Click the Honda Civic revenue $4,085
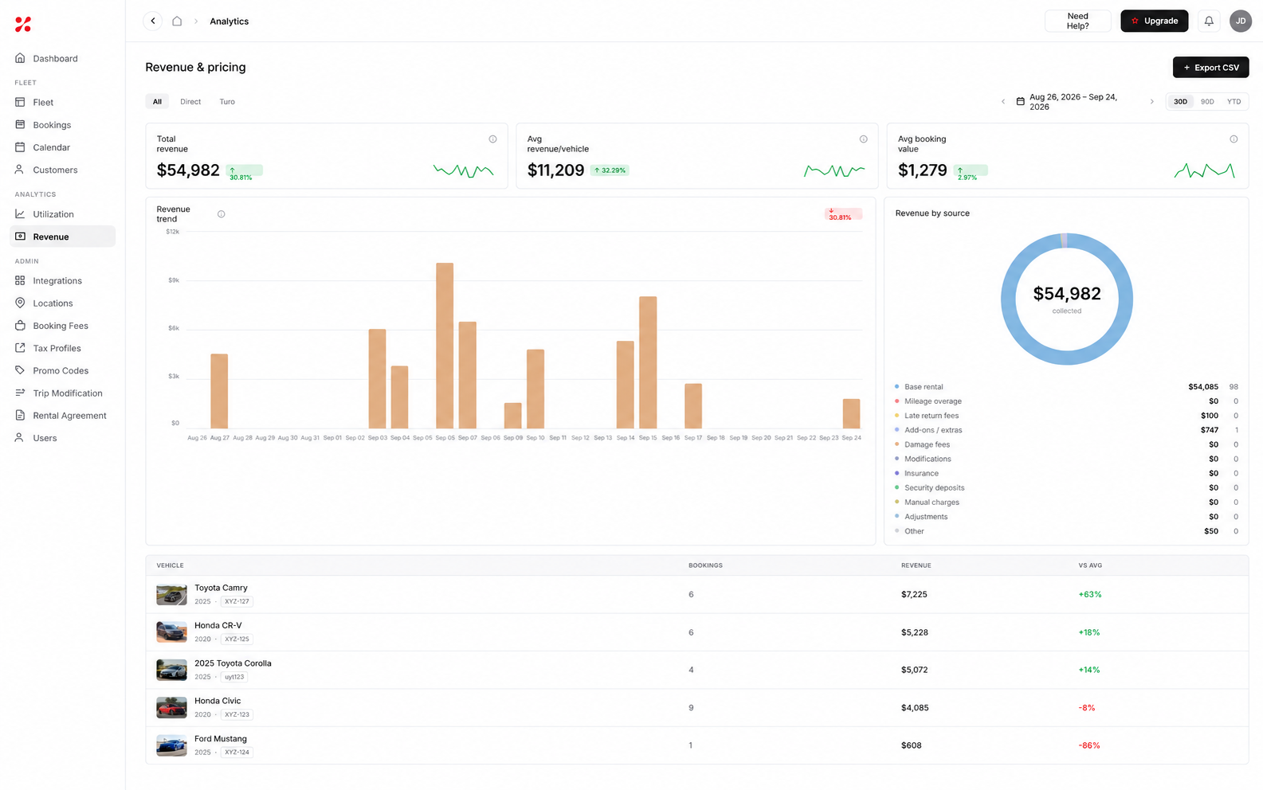This screenshot has height=790, width=1263. (x=915, y=708)
